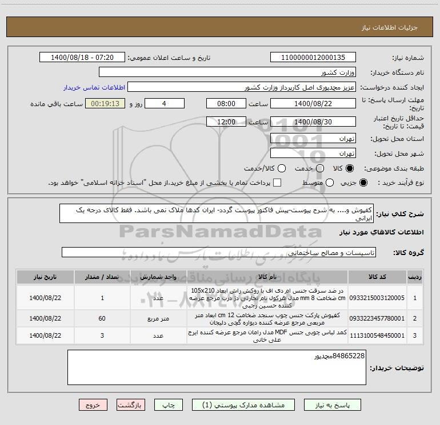The image size is (440, 425).
Task: Click the anti-theft door item name in row 1
Action: click(x=267, y=298)
